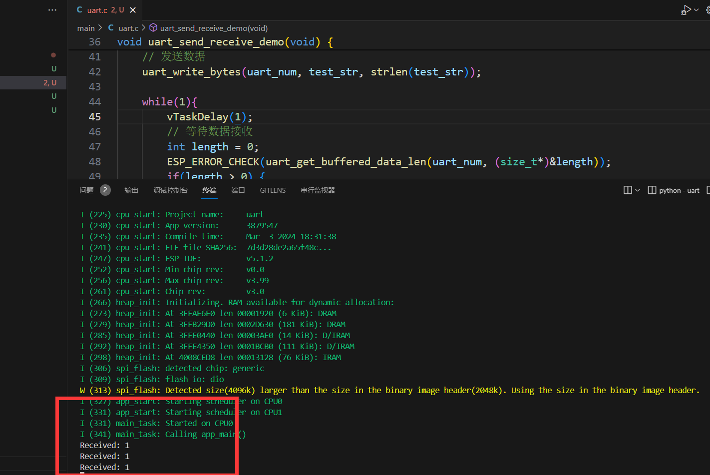Click uart.c in the breadcrumb path
Viewport: 710px width, 475px height.
128,28
